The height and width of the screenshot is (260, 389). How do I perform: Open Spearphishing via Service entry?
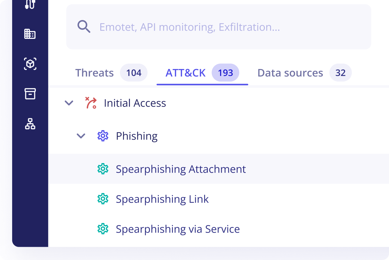219,229
